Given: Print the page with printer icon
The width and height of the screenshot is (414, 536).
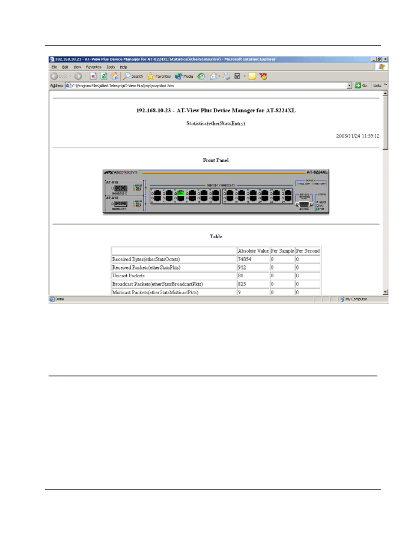Looking at the screenshot, I should (227, 76).
